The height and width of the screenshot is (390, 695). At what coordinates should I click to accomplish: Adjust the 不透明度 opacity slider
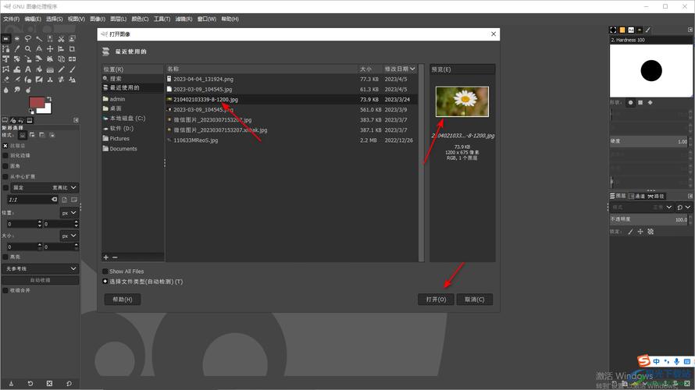coord(649,219)
